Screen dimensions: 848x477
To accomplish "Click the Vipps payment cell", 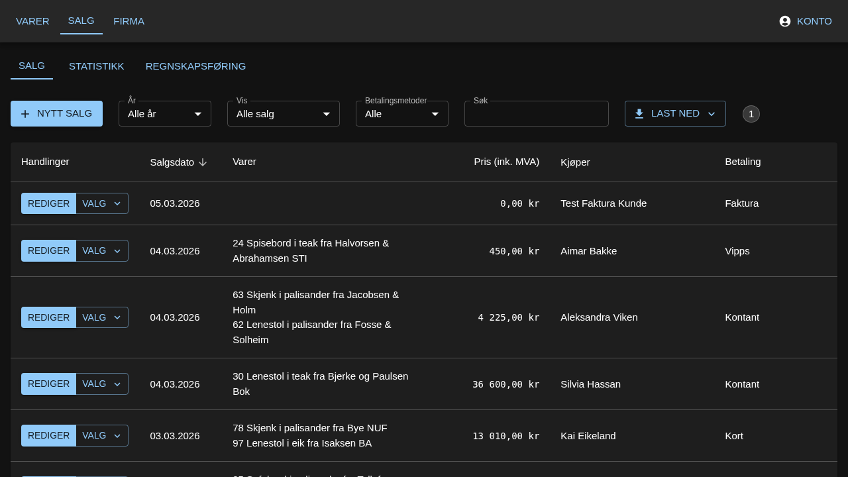I will [x=737, y=251].
